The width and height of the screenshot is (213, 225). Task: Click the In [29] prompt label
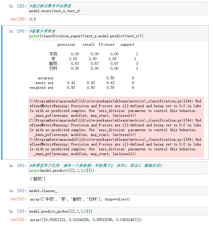(x=18, y=31)
